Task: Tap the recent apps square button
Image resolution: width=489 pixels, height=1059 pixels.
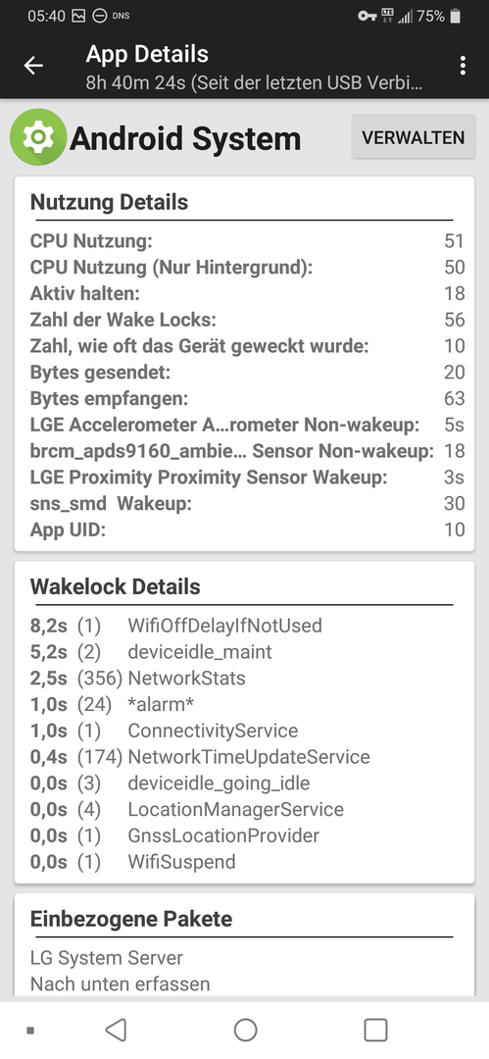Action: 375,1030
